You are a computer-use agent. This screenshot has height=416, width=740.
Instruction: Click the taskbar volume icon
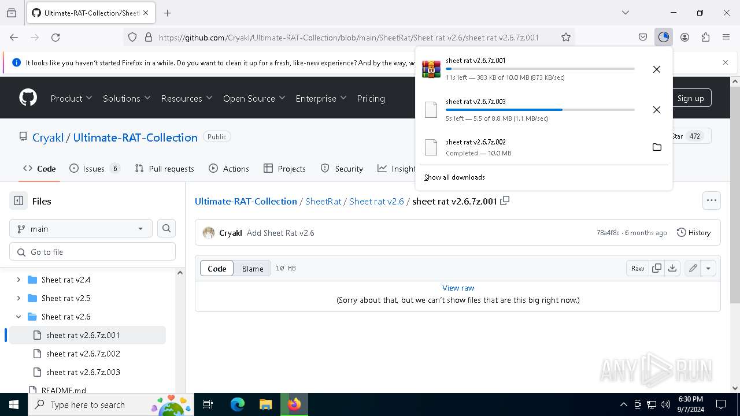coord(665,404)
